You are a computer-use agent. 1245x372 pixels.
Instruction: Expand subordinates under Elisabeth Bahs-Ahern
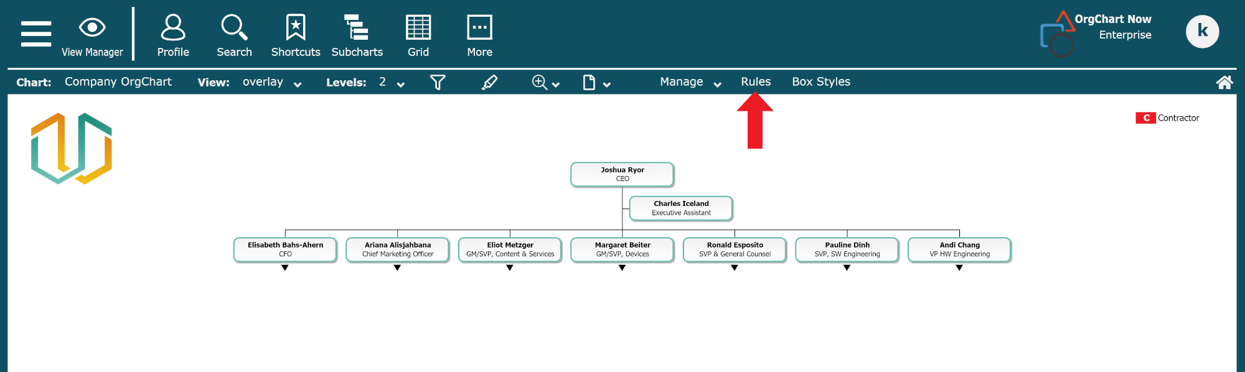[285, 268]
